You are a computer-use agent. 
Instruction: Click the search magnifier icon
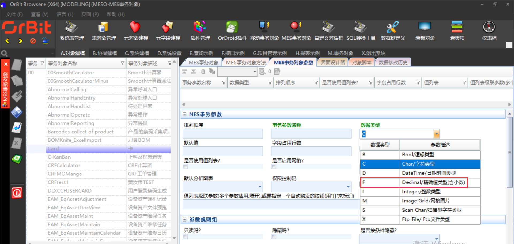pyautogui.click(x=4, y=53)
